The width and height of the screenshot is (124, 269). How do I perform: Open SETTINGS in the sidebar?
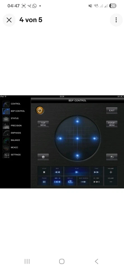coord(12,155)
